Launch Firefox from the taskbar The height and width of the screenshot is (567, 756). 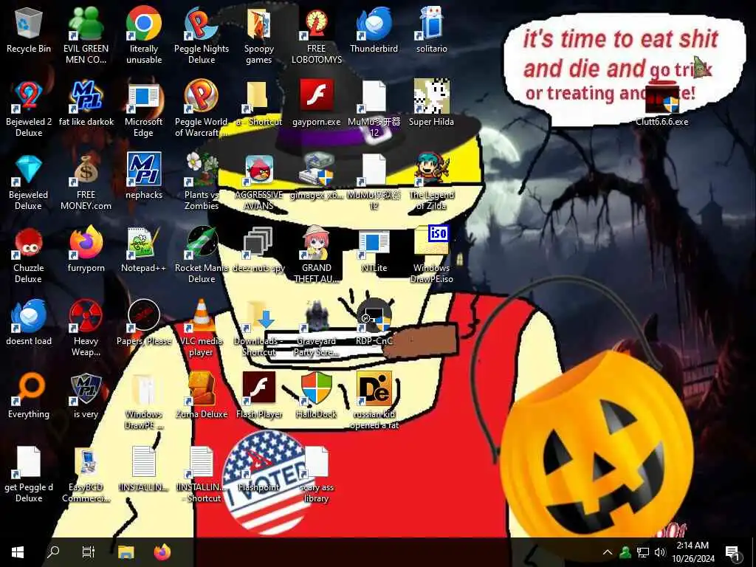pyautogui.click(x=162, y=552)
